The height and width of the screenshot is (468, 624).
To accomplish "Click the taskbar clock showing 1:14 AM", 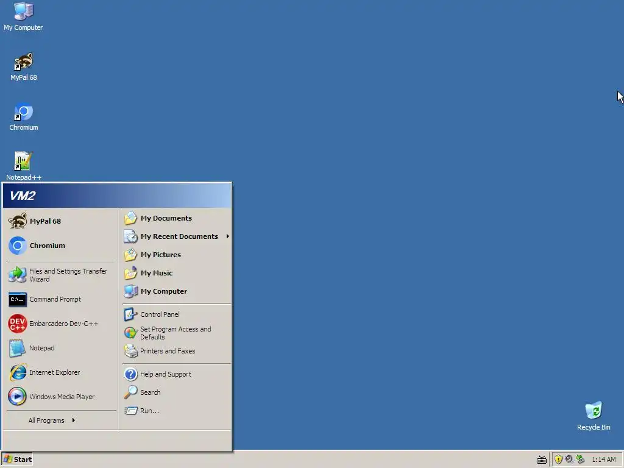I will [x=603, y=459].
